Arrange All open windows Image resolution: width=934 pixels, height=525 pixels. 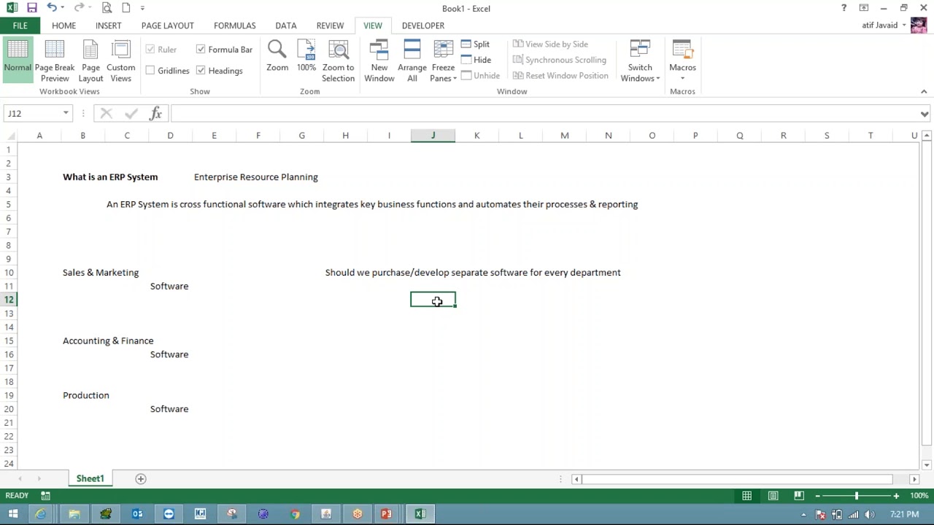[x=412, y=61]
